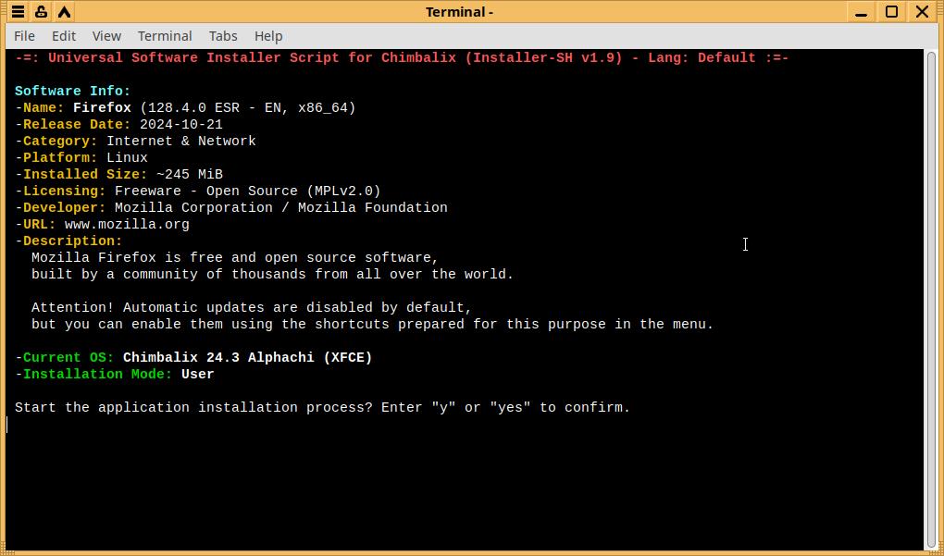Open the Help menu

click(x=267, y=36)
